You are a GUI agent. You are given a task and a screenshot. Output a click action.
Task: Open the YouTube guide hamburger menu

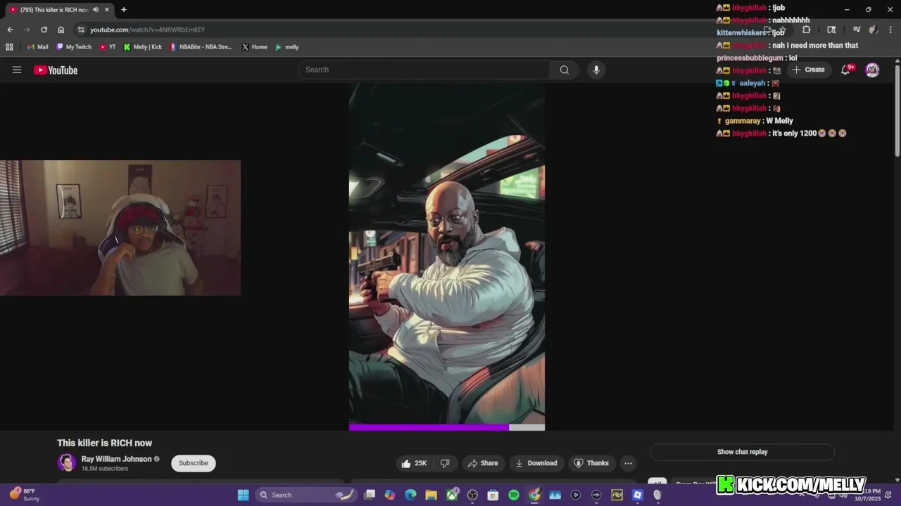[17, 70]
